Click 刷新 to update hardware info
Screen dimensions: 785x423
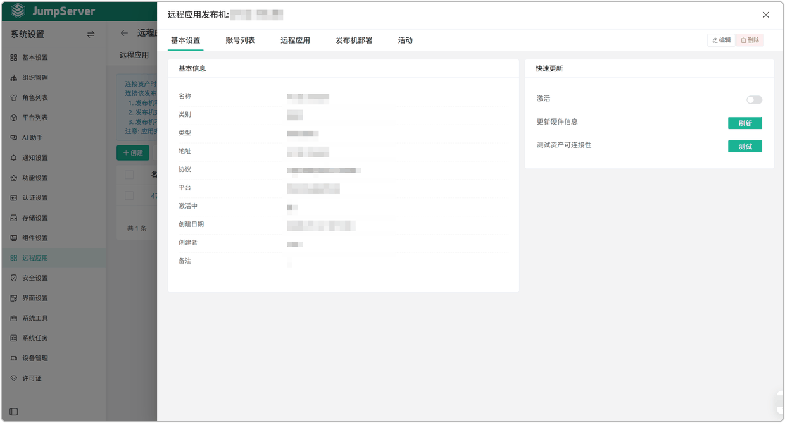point(745,123)
